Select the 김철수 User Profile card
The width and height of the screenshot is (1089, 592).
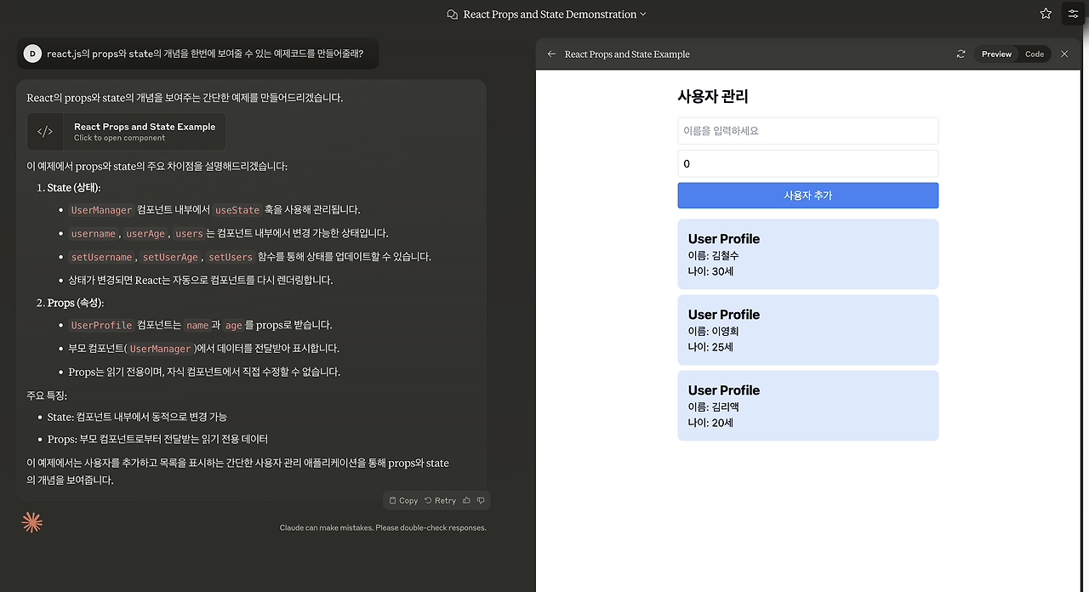pos(807,253)
